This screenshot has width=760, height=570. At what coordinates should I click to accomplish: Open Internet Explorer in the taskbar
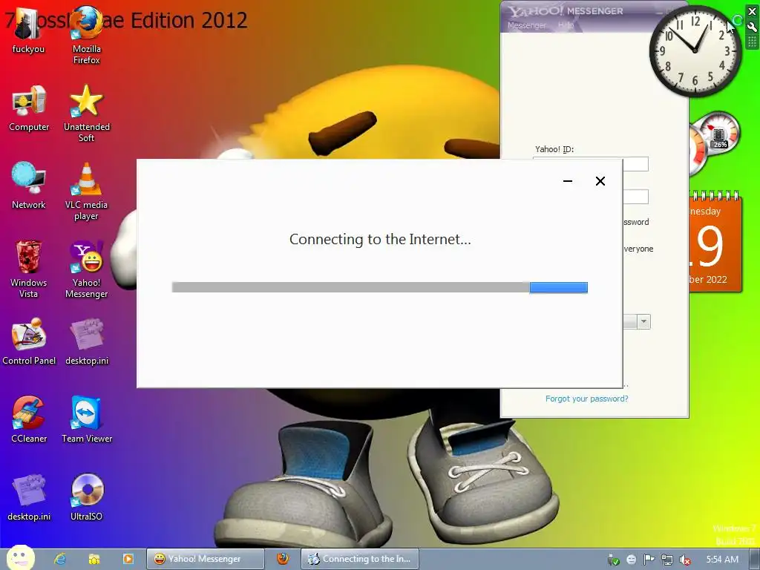[60, 559]
